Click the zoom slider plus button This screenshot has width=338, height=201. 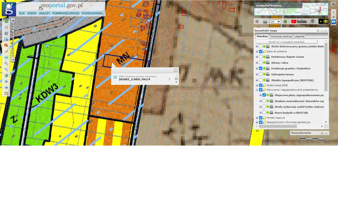coord(13,20)
